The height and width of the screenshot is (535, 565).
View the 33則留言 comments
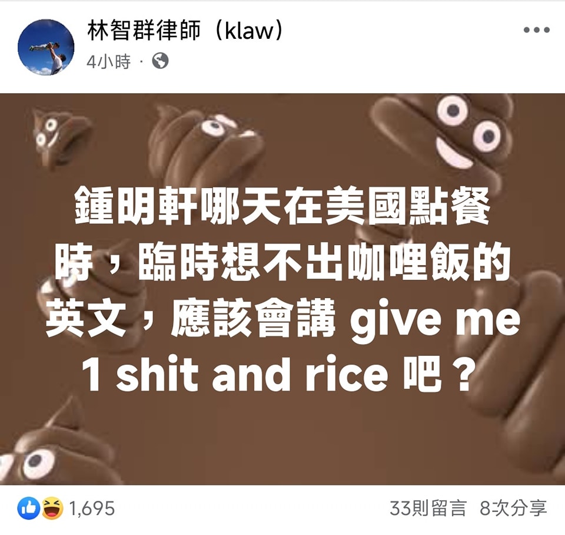pyautogui.click(x=428, y=508)
